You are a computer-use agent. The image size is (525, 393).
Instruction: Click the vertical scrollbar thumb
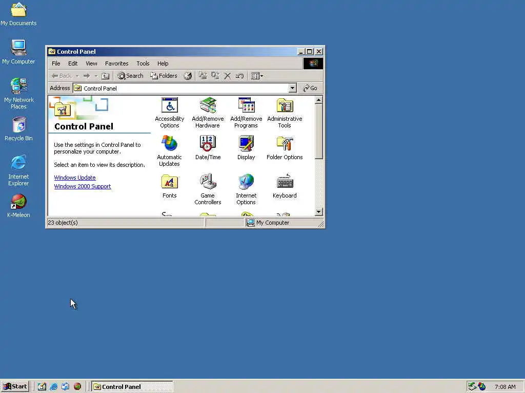coord(319,132)
